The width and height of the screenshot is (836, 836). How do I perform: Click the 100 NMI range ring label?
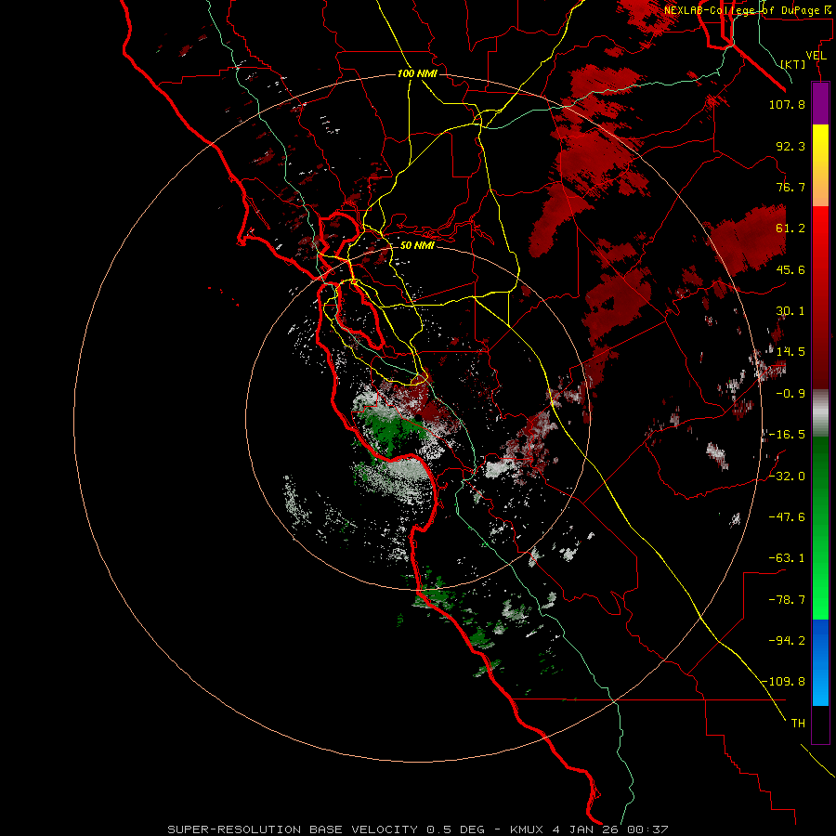click(417, 73)
